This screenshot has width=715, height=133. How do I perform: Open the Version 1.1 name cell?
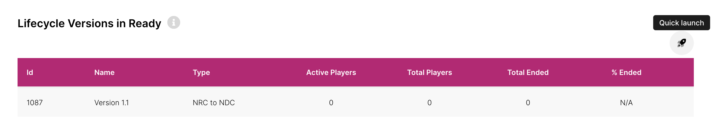click(111, 103)
